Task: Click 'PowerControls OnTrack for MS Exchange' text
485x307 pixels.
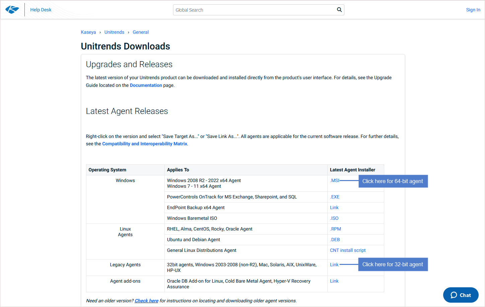Action: coord(232,197)
